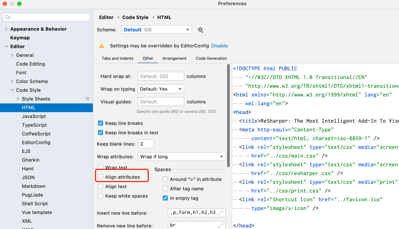This screenshot has height=229, width=399.
Task: Enable the Wrap text checkbox
Action: tap(100, 167)
